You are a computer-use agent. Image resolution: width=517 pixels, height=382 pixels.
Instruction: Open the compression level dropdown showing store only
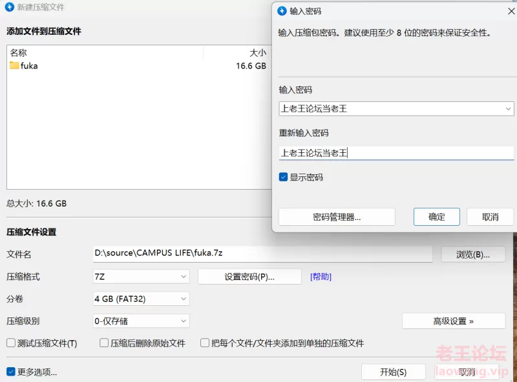(141, 321)
